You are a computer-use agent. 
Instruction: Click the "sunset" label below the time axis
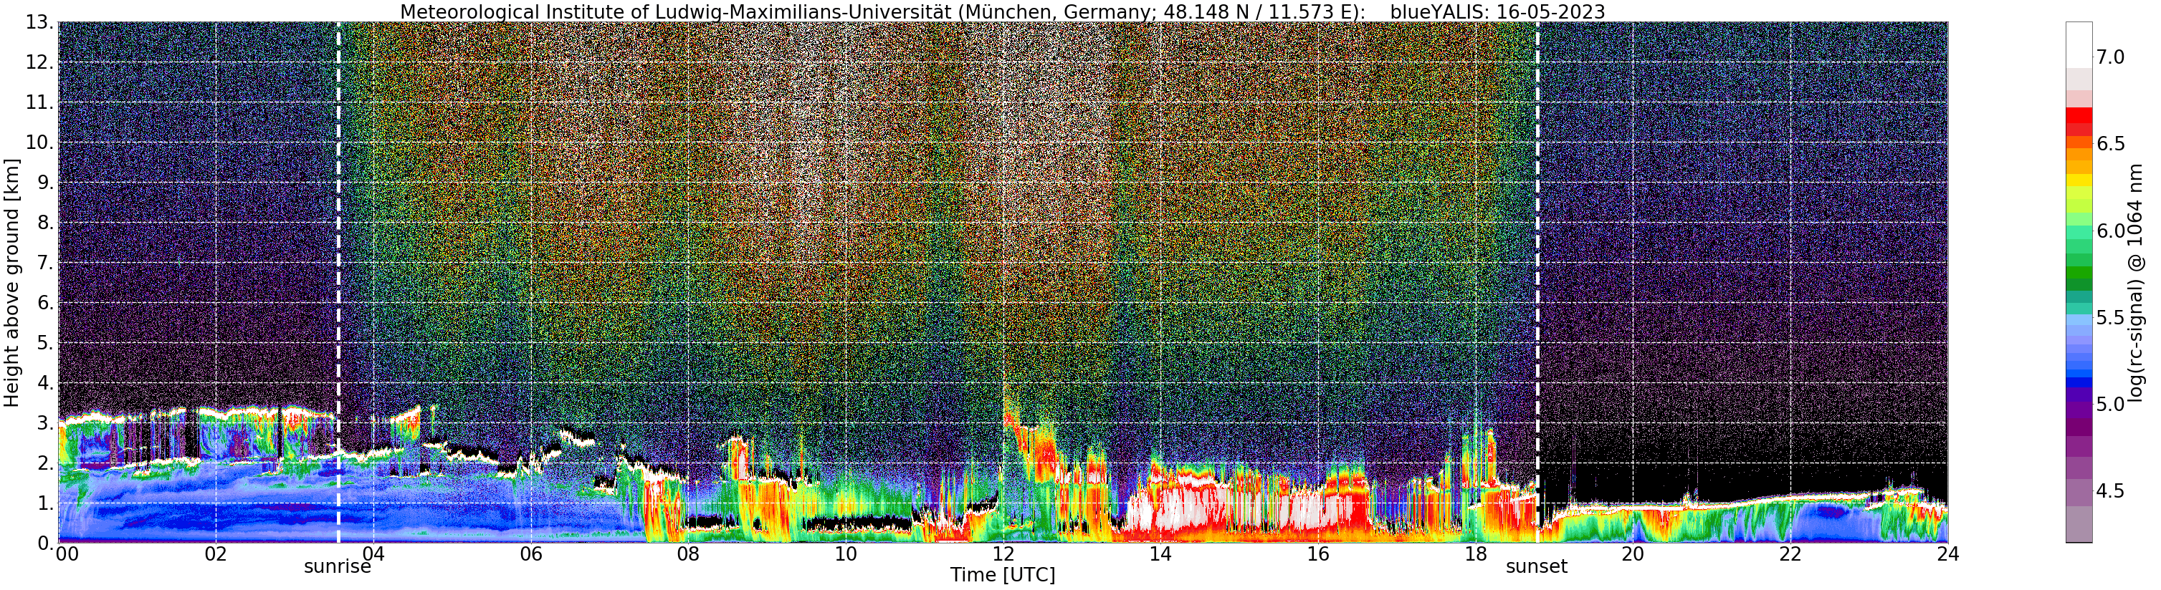pyautogui.click(x=1537, y=566)
